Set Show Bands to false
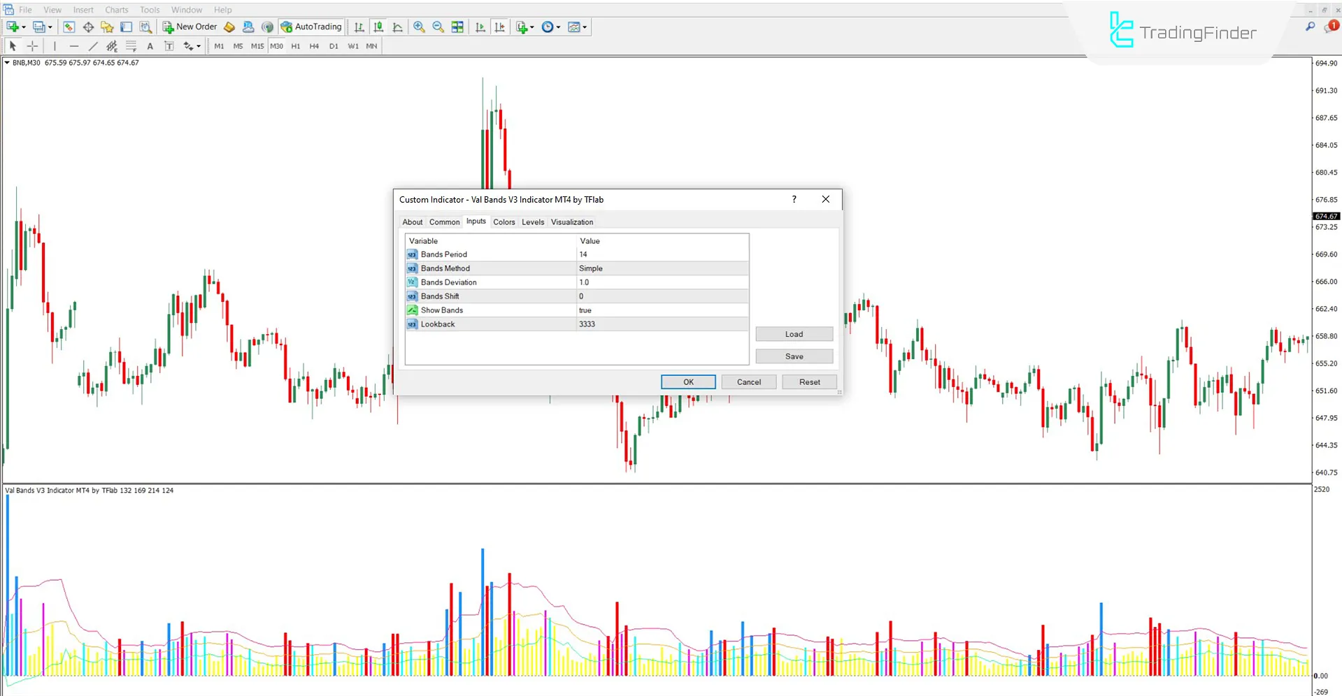The image size is (1342, 696). pyautogui.click(x=661, y=310)
